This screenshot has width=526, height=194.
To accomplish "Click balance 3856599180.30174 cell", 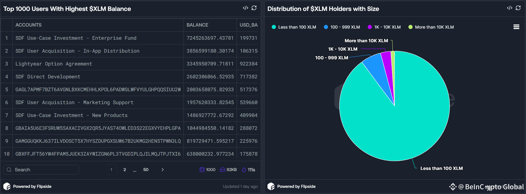I will point(210,51).
